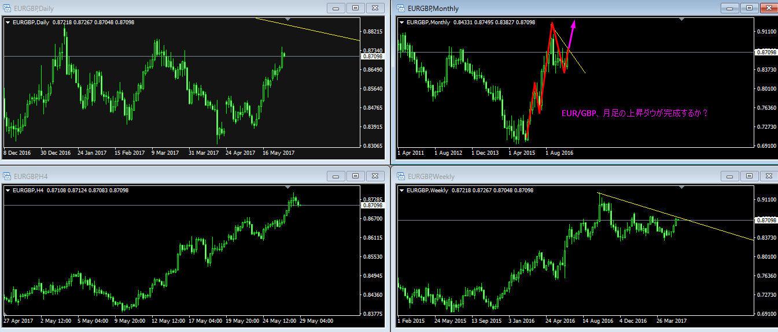Click the chart shift triangle marker in Monthly chart
This screenshot has height=332, width=778.
tap(682, 20)
